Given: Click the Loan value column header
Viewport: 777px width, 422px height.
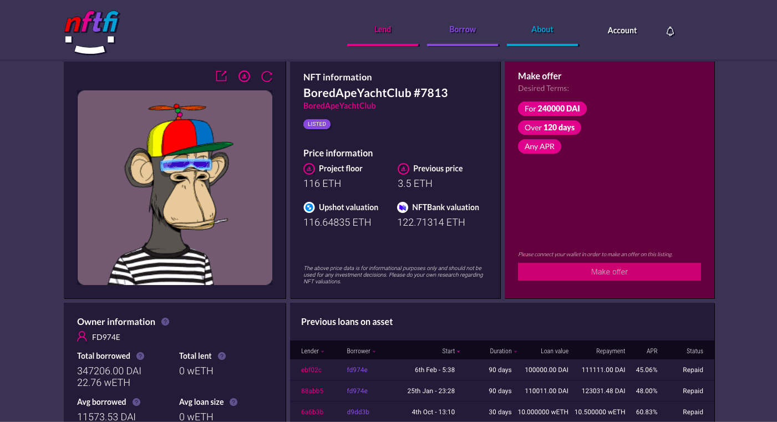Looking at the screenshot, I should tap(555, 351).
